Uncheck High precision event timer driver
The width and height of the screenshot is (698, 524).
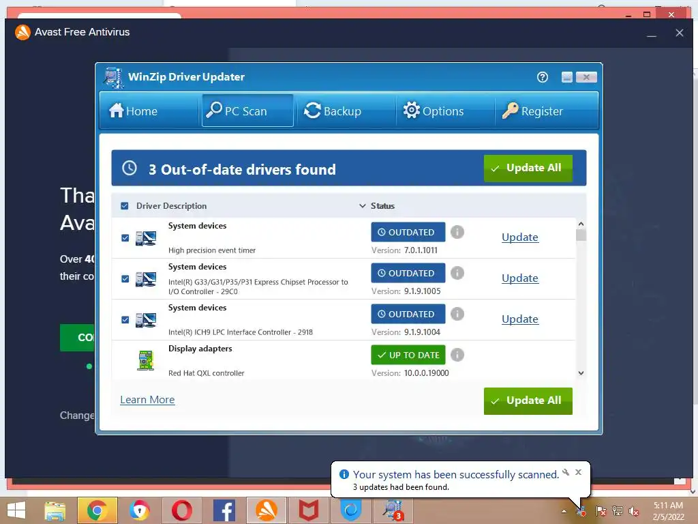(125, 238)
